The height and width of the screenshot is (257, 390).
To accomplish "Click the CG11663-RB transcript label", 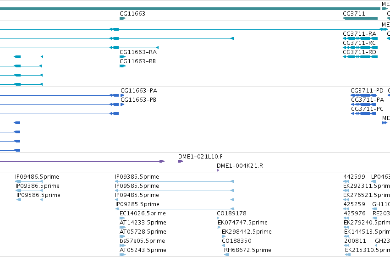I will [x=138, y=61].
